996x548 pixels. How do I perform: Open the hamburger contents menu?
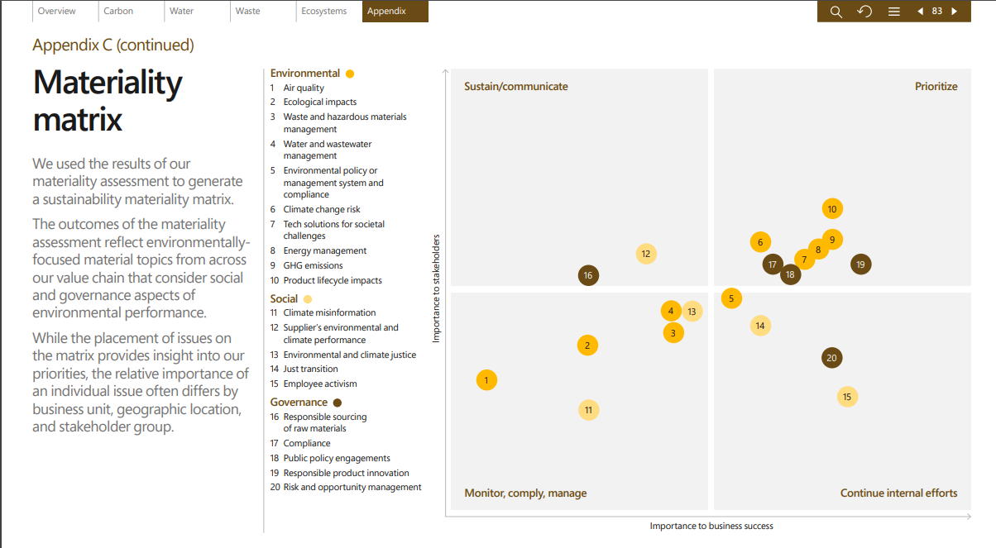894,12
